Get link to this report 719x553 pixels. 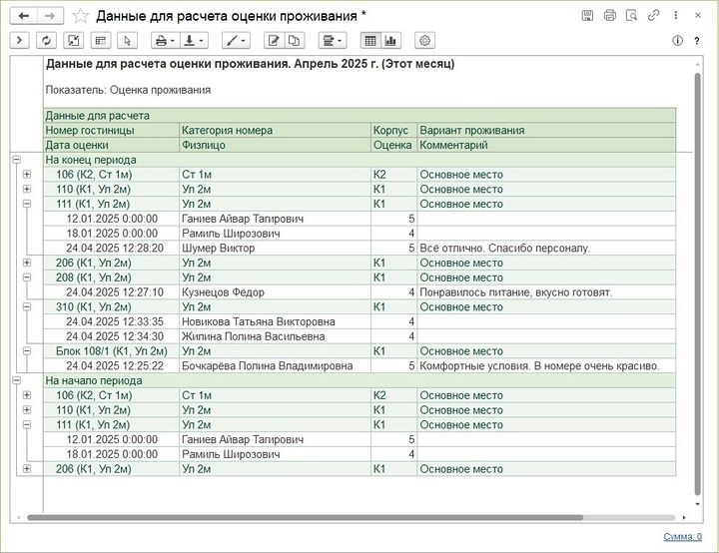click(x=653, y=16)
